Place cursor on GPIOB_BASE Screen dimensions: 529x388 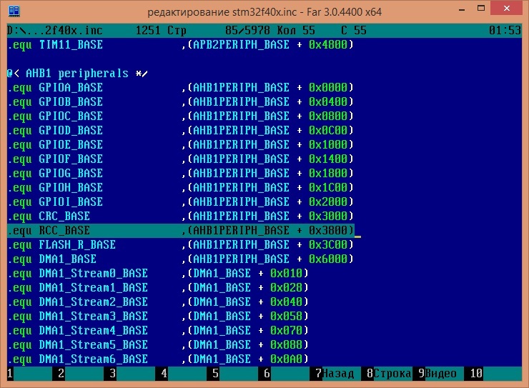coord(71,101)
